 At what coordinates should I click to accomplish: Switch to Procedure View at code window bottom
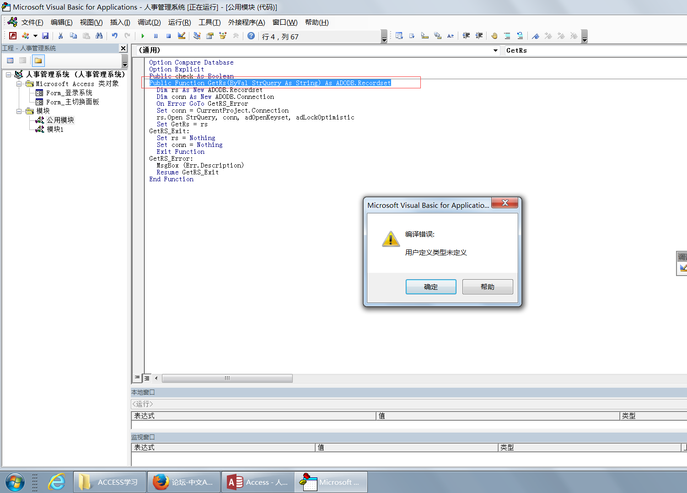click(137, 378)
